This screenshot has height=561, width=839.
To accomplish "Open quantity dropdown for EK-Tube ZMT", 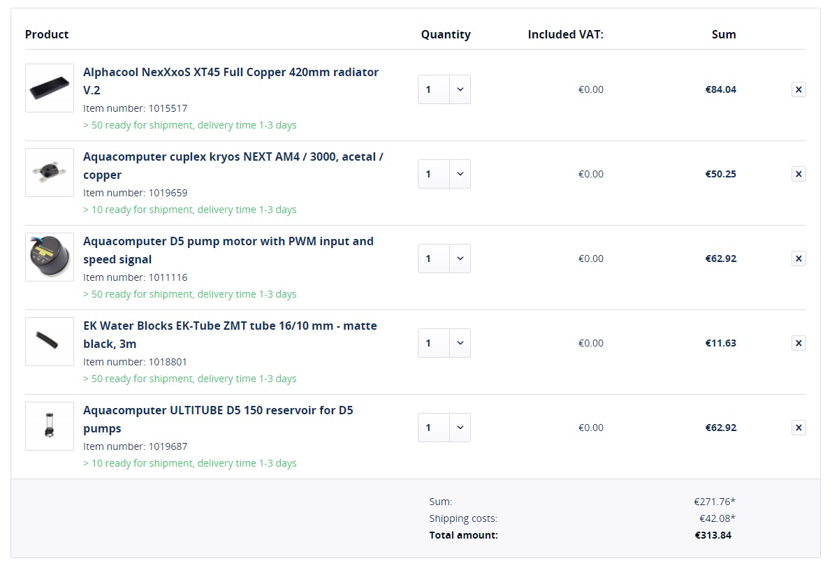I will [444, 343].
